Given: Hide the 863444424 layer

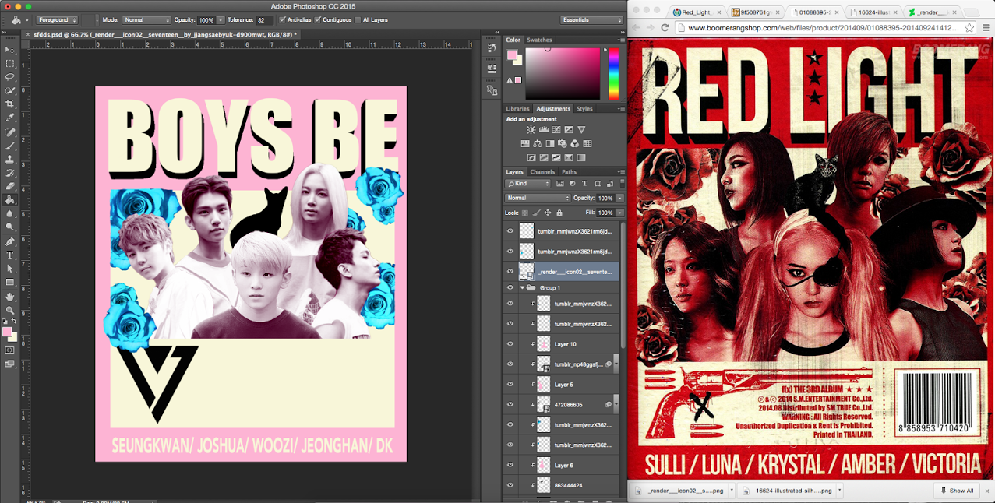Looking at the screenshot, I should click(x=510, y=486).
